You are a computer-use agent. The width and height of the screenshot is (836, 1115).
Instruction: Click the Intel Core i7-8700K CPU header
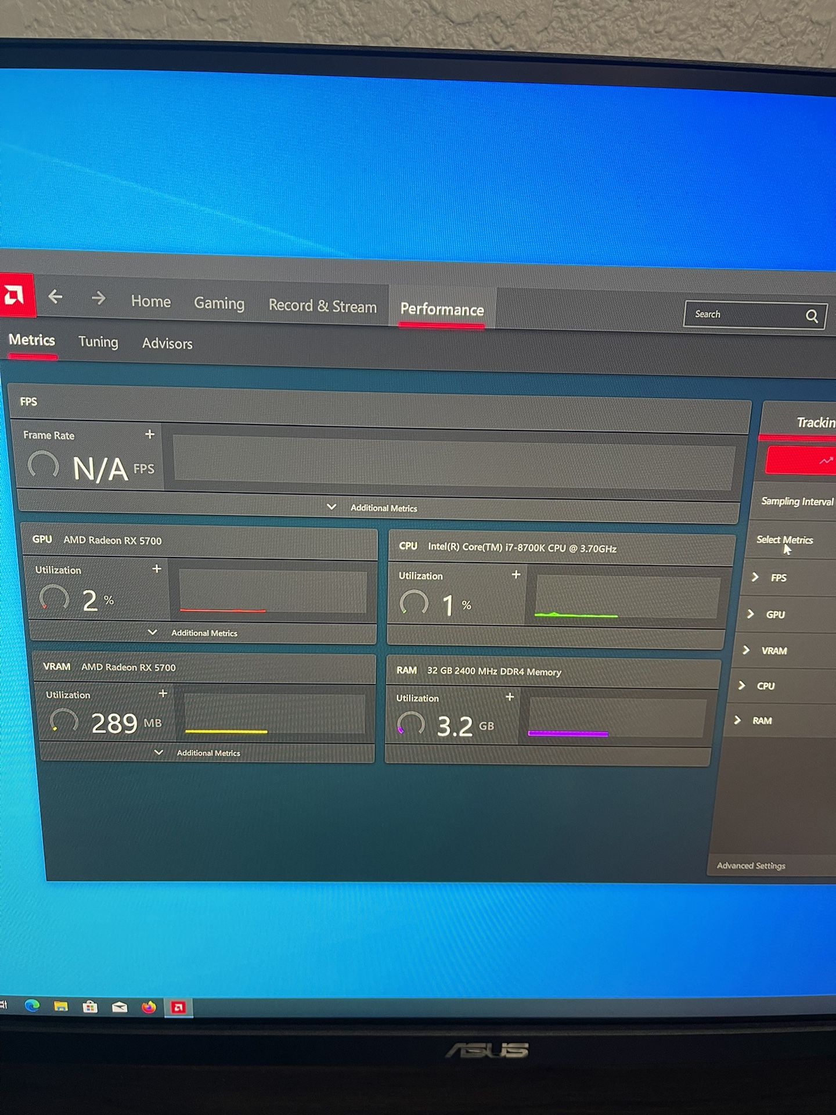pos(522,547)
